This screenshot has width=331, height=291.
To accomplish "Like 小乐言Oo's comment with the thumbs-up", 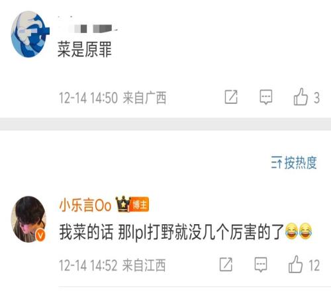I will pos(295,264).
